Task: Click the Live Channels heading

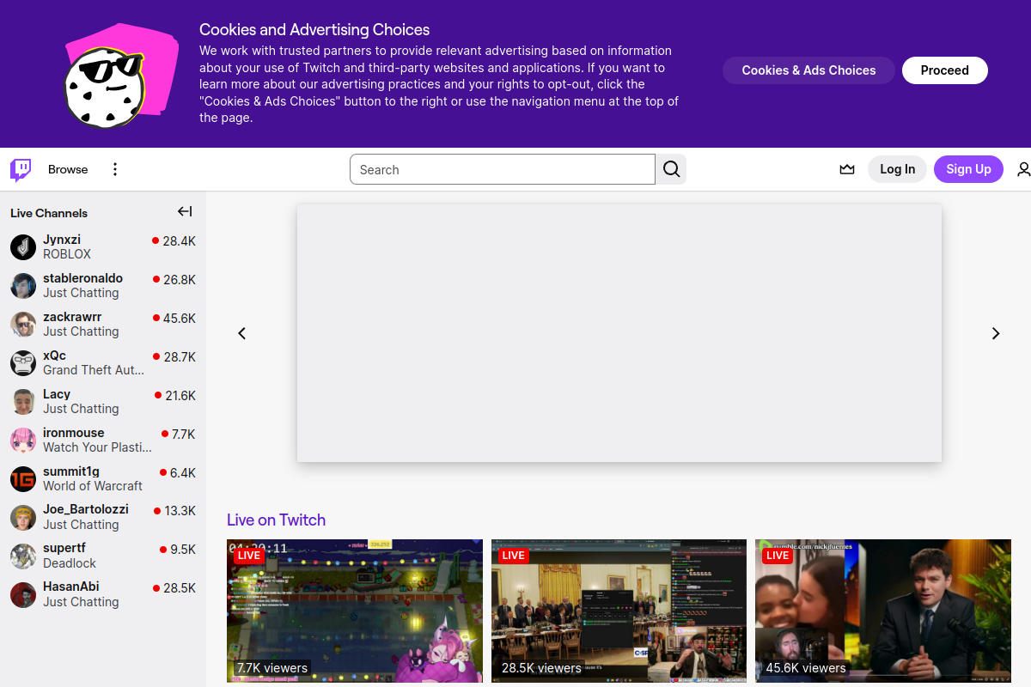Action: click(49, 213)
